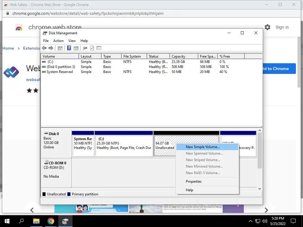
Task: Click the Chrome address bar URL
Action: [88, 13]
